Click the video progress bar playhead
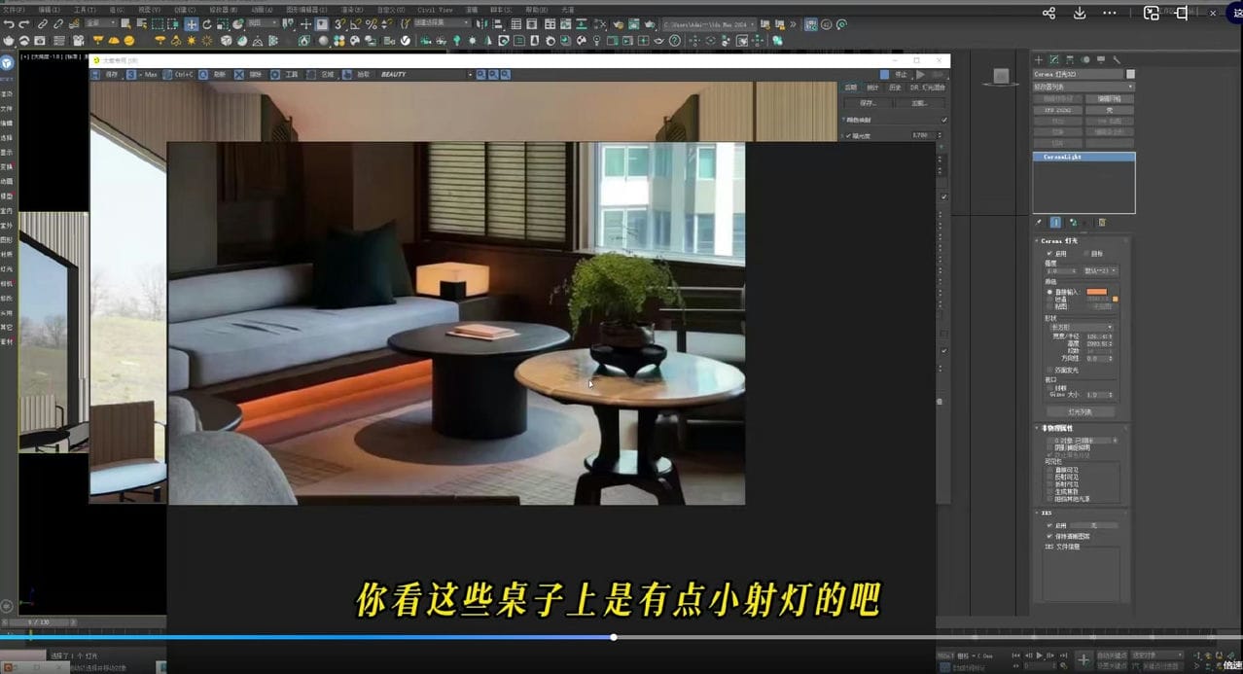Image resolution: width=1243 pixels, height=674 pixels. (614, 637)
